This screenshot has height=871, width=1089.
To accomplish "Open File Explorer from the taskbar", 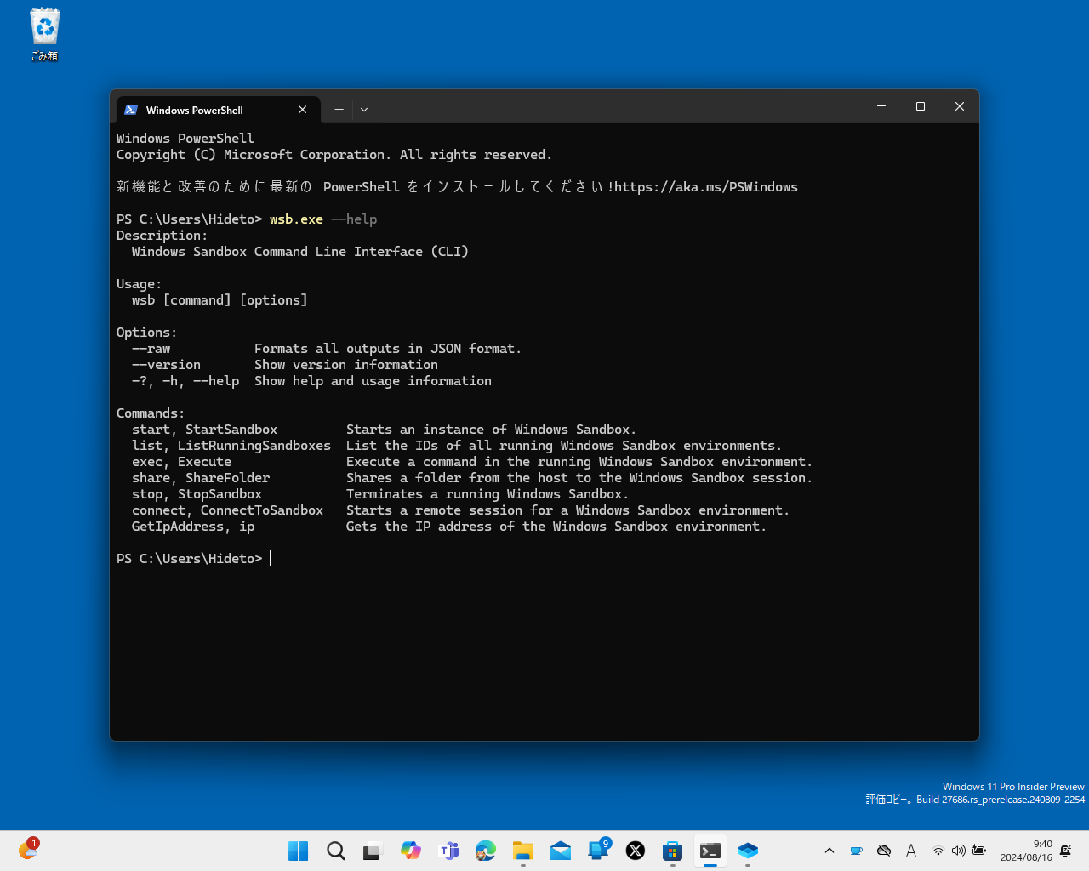I will [523, 851].
